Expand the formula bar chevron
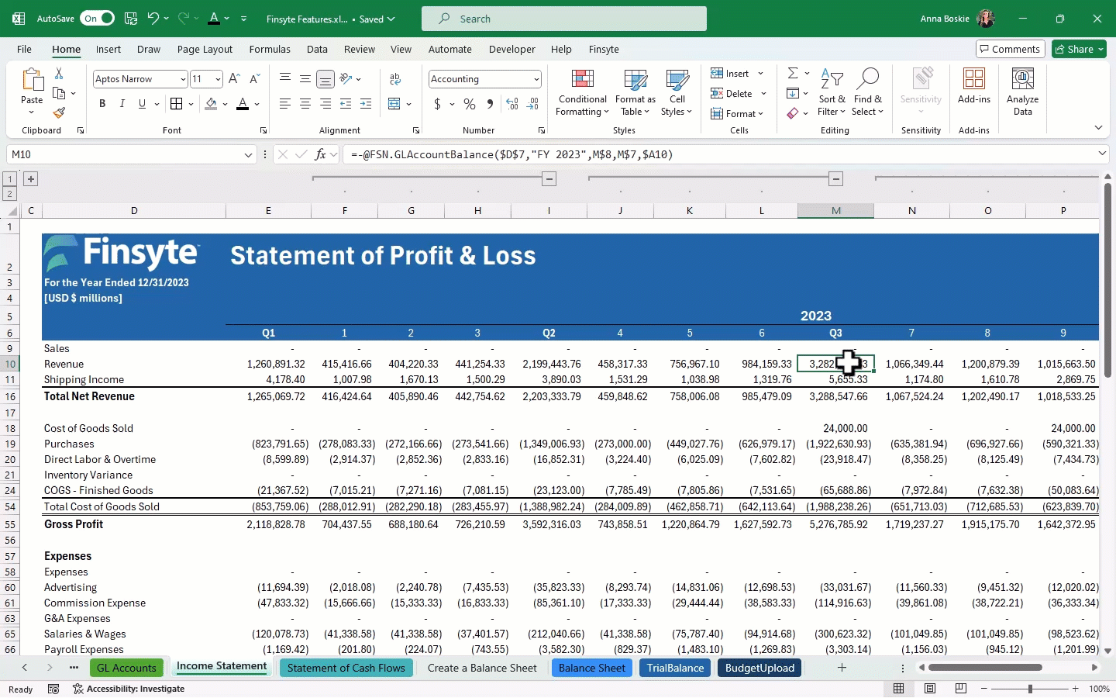 click(1102, 154)
